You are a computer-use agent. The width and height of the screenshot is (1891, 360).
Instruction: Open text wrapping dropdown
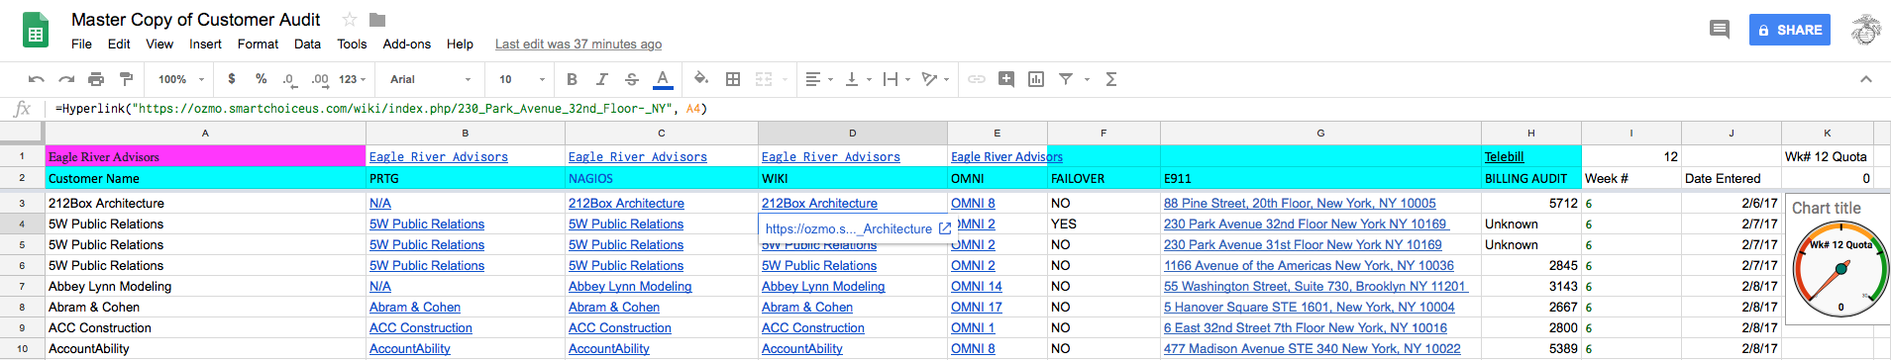coord(896,79)
